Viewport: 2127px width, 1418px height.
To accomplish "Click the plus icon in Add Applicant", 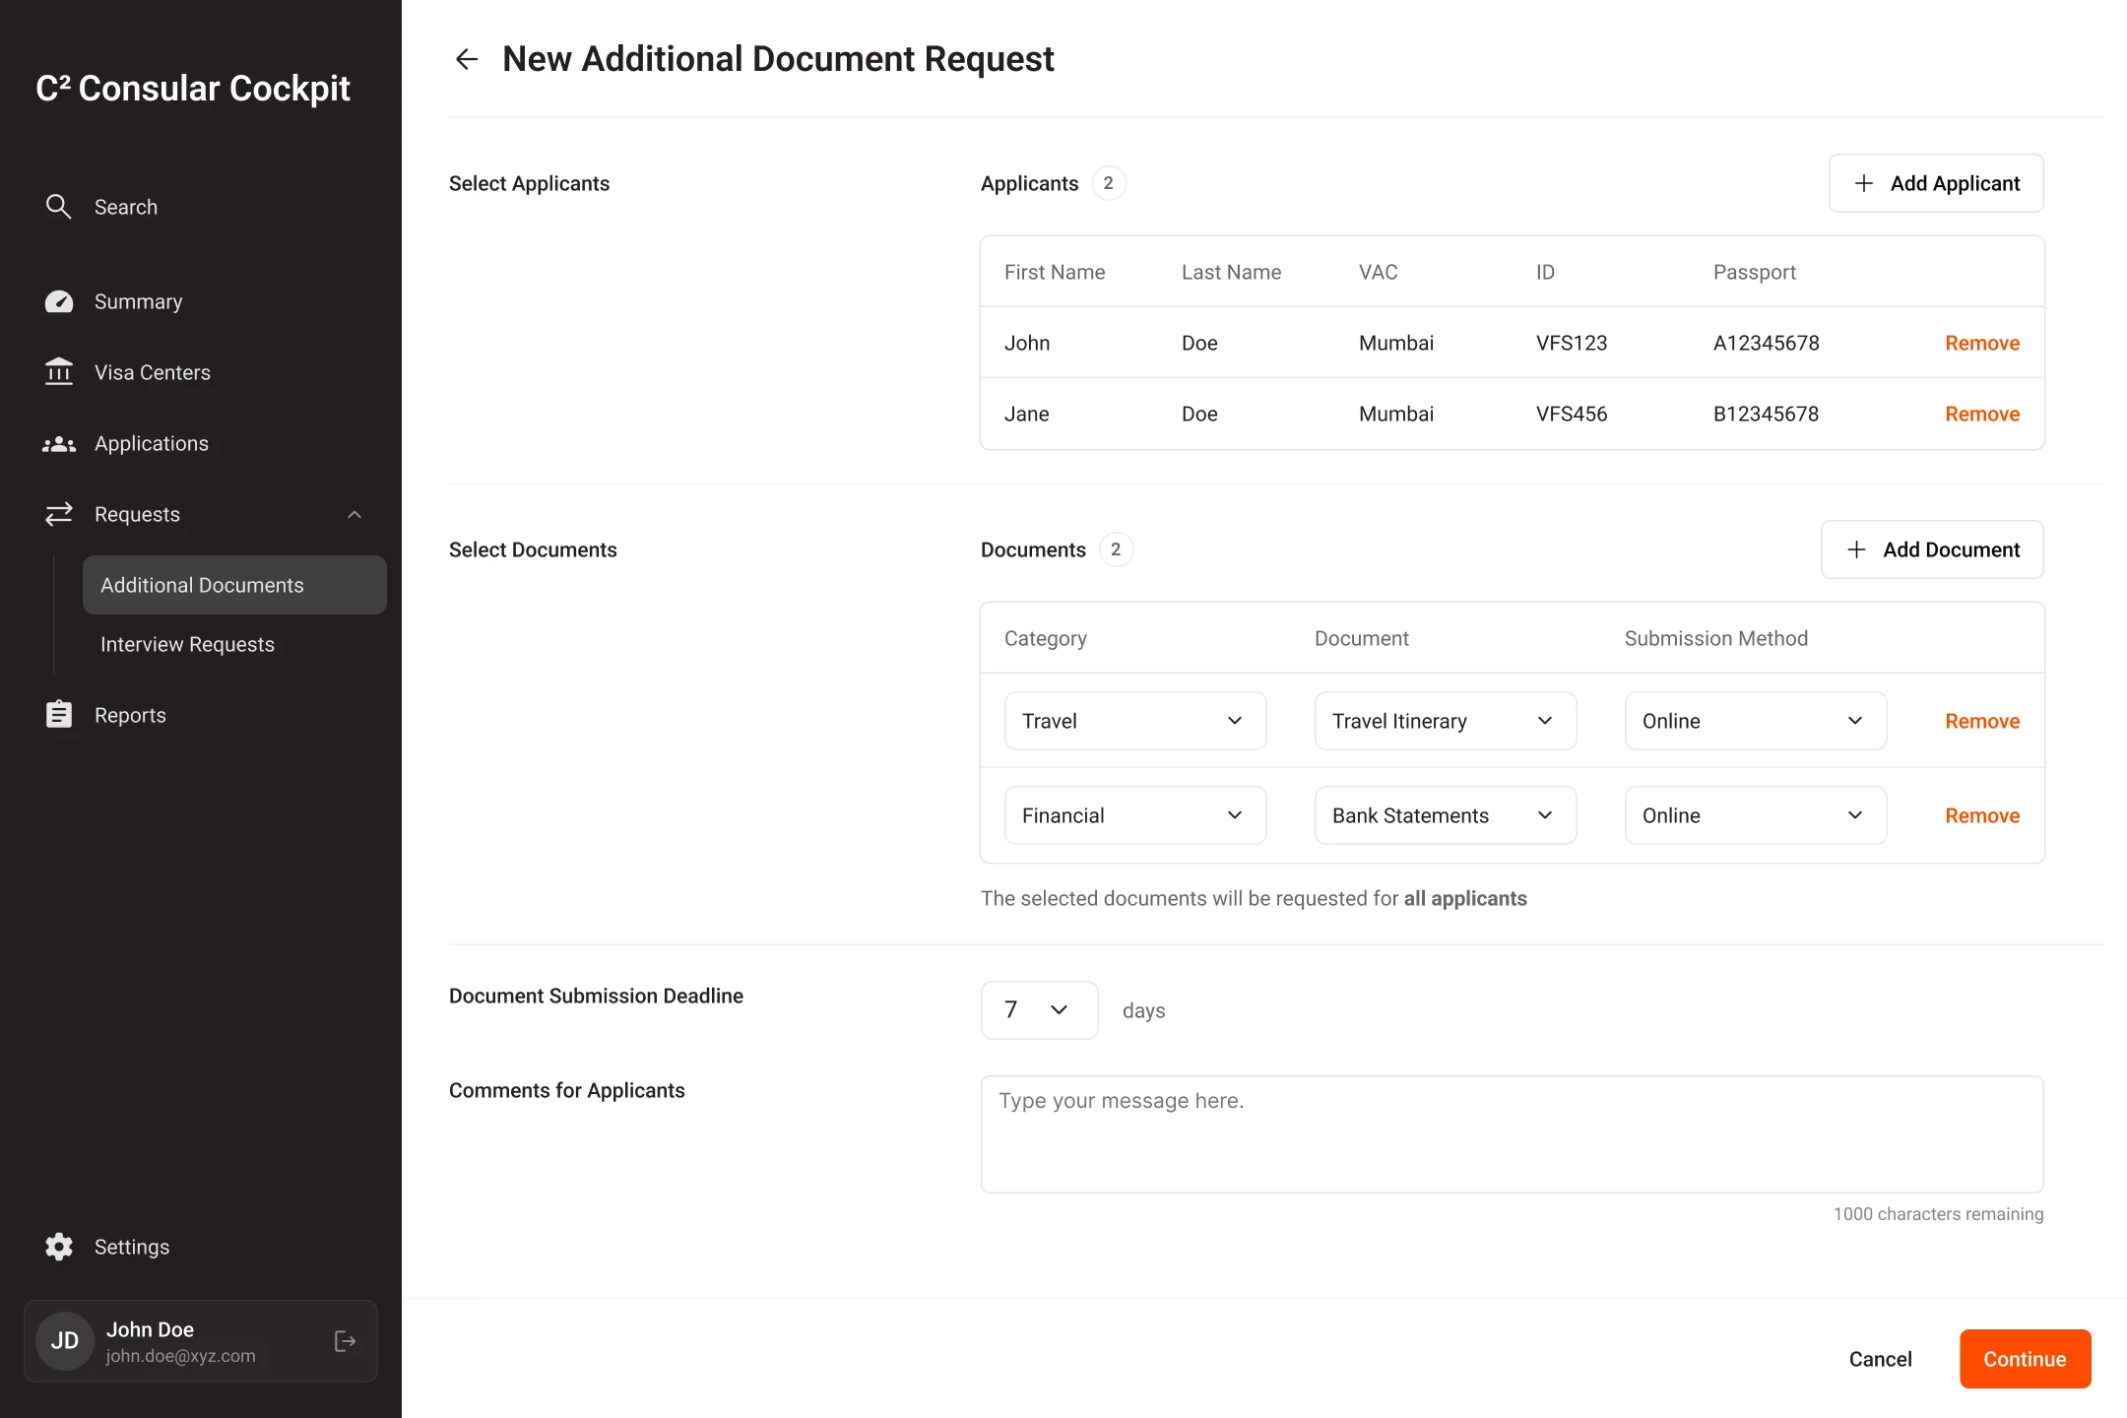I will click(x=1864, y=183).
